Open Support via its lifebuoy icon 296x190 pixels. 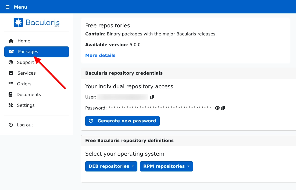pos(11,62)
